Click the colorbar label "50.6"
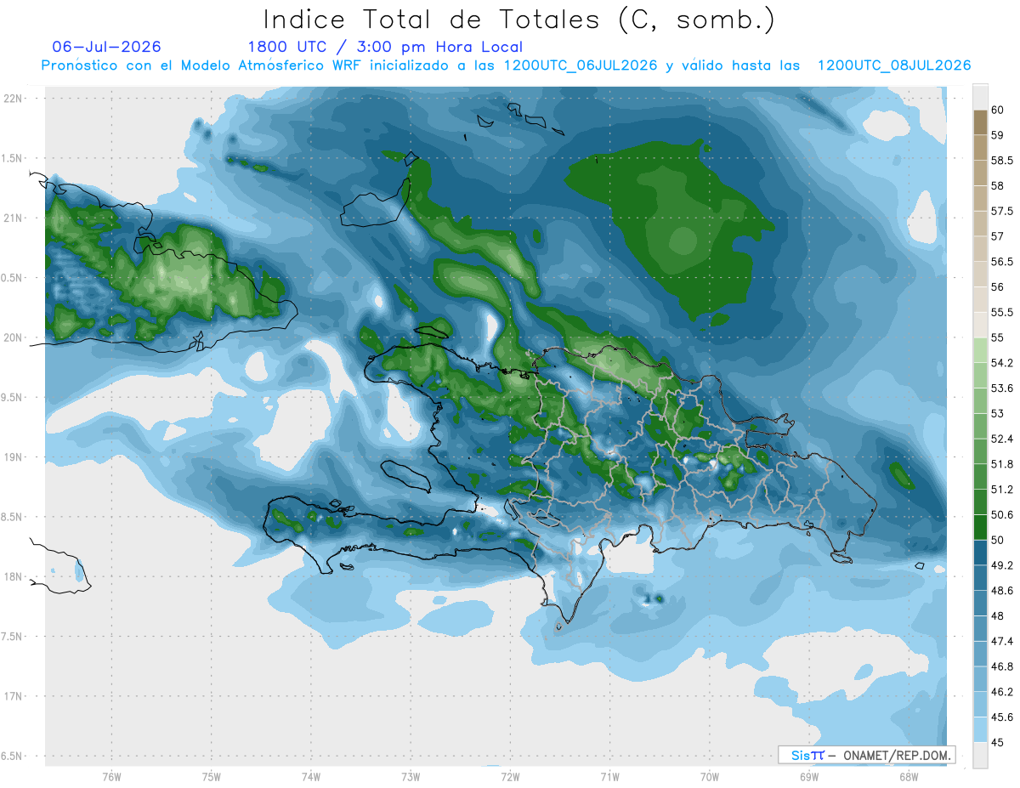This screenshot has height=788, width=1020. [x=1002, y=515]
